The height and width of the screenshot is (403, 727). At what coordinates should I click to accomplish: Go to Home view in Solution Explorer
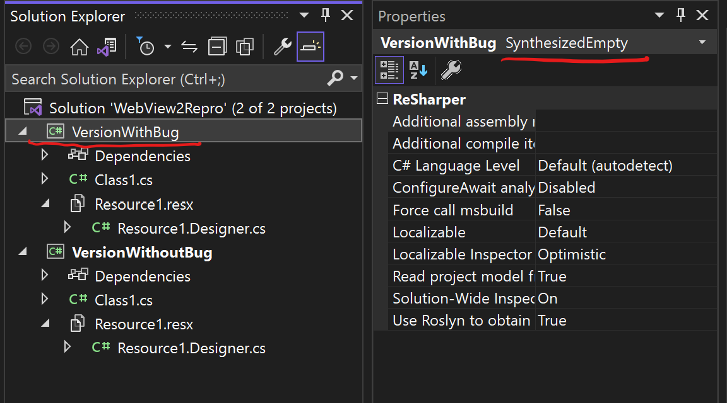click(x=80, y=47)
